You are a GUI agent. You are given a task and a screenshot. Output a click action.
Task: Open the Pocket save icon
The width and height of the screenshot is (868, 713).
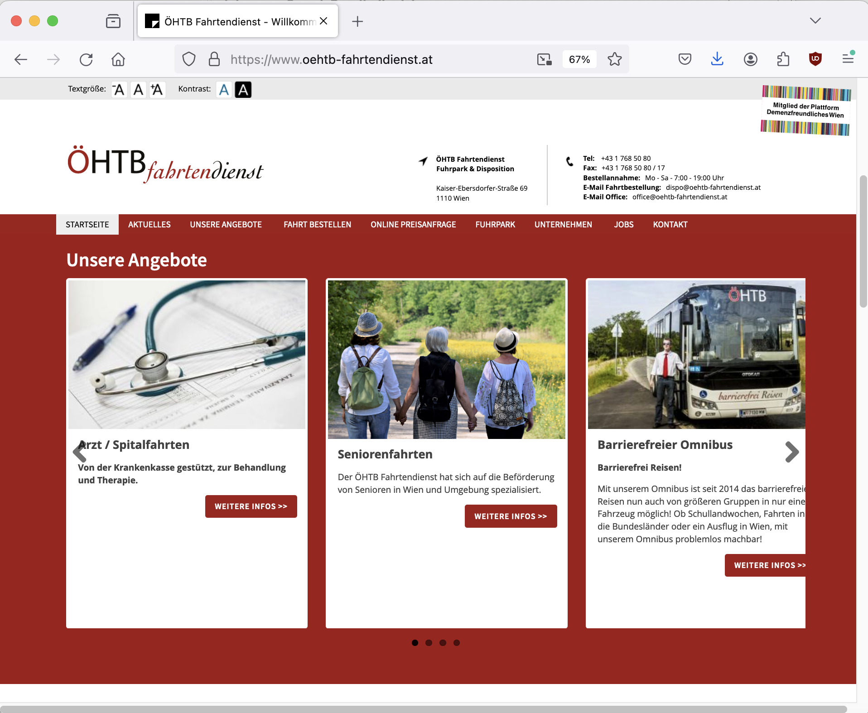click(x=685, y=59)
